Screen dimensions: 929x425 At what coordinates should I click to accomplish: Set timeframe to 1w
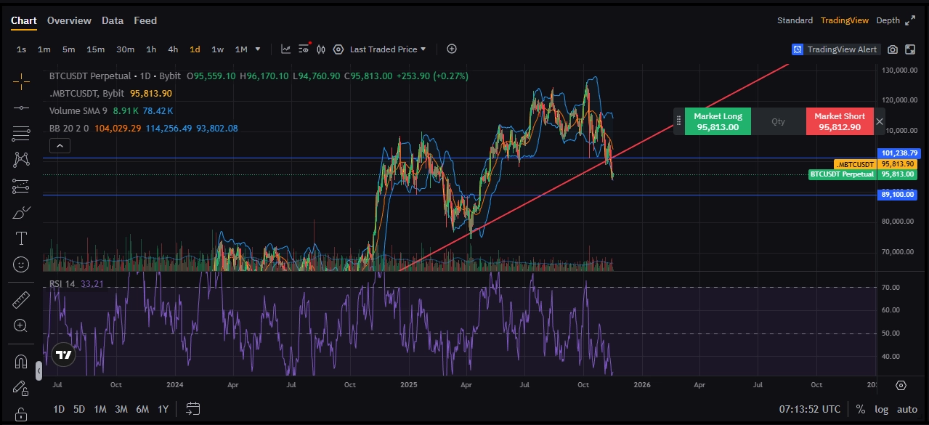217,49
